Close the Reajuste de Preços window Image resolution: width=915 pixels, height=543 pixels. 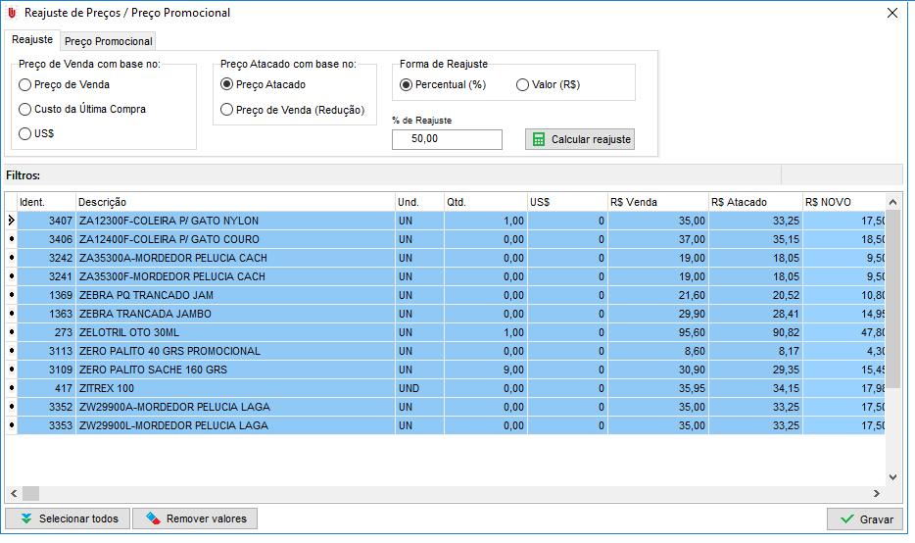click(x=891, y=13)
